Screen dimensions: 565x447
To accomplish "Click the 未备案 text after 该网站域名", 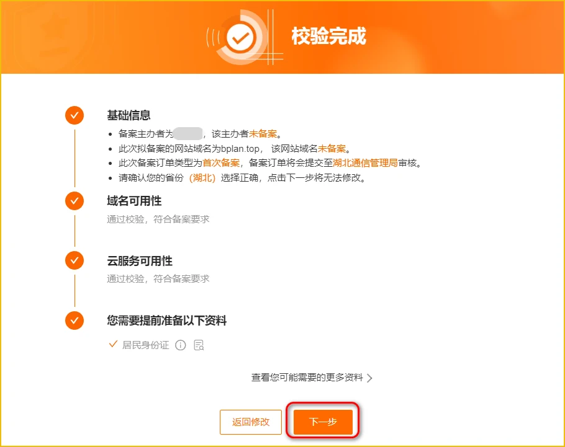I will [332, 149].
